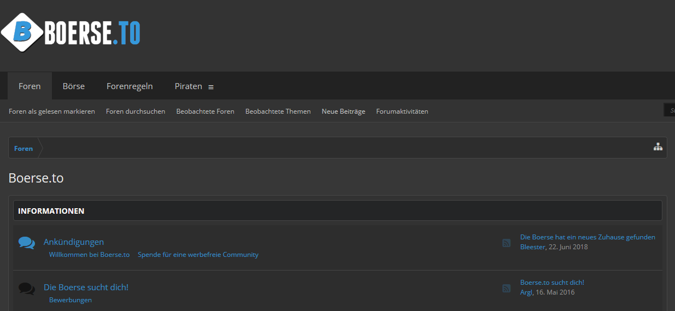Image resolution: width=675 pixels, height=311 pixels.
Task: Click the Foren breadcrumb link
Action: (x=24, y=148)
